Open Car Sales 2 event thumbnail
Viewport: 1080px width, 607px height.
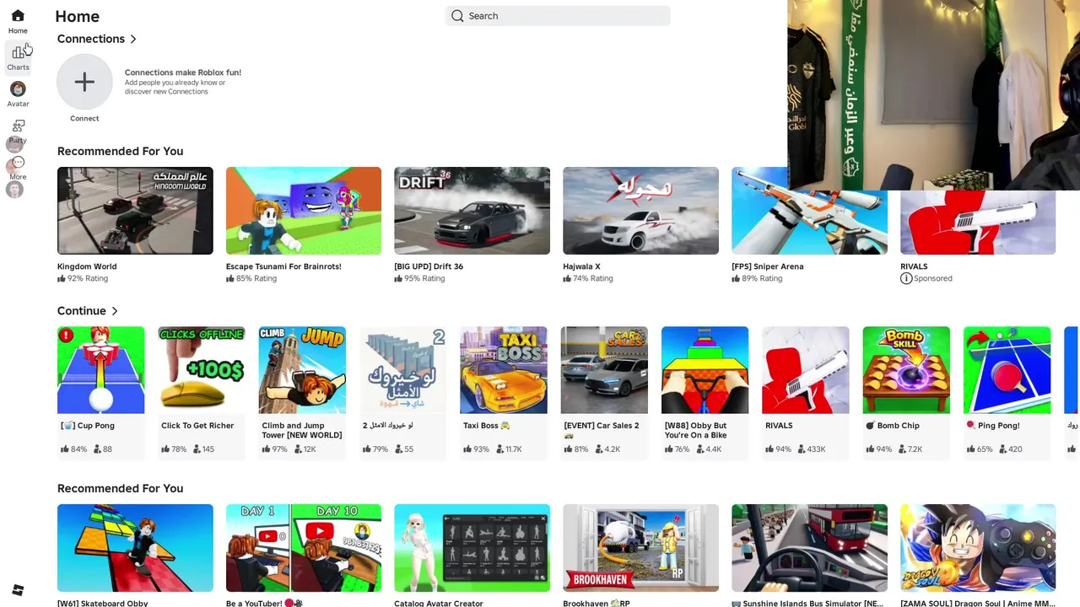click(604, 370)
